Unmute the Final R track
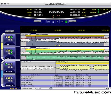The width and height of the screenshot is (111, 96). (9, 51)
